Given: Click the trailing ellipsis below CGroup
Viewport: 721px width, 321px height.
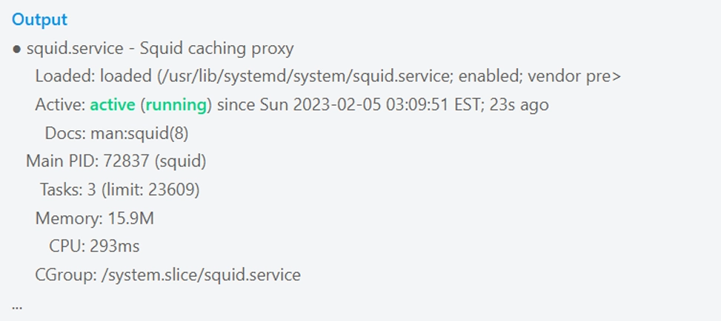Looking at the screenshot, I should pyautogui.click(x=17, y=305).
